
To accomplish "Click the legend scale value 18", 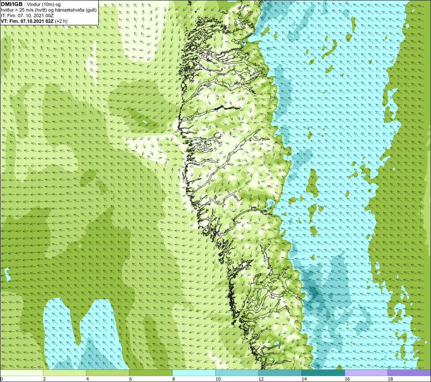I will [x=390, y=379].
